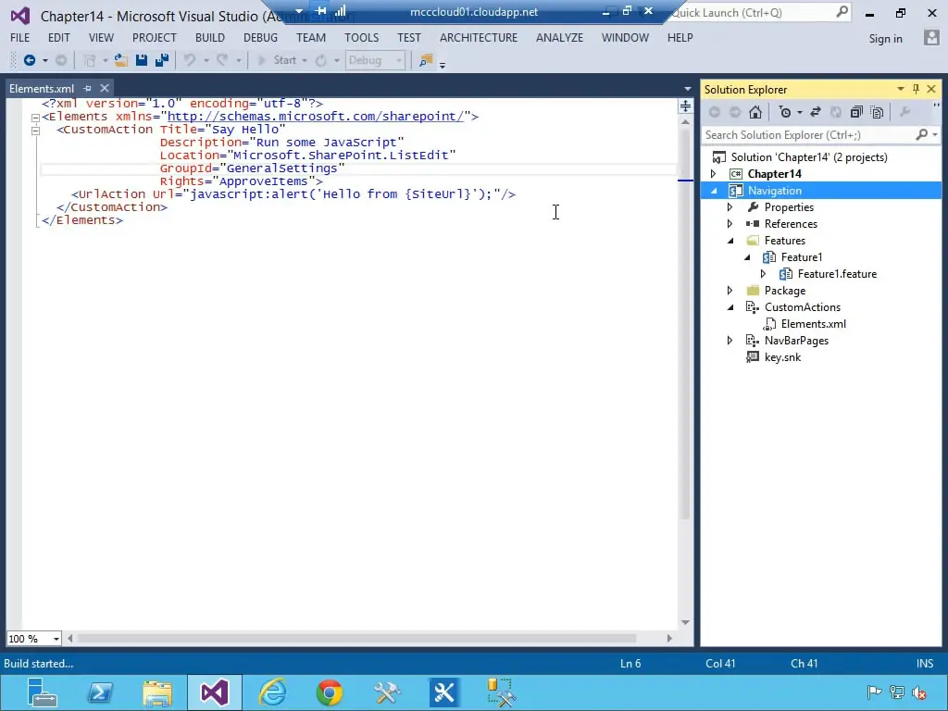
Task: Open the FILE menu
Action: pyautogui.click(x=20, y=37)
